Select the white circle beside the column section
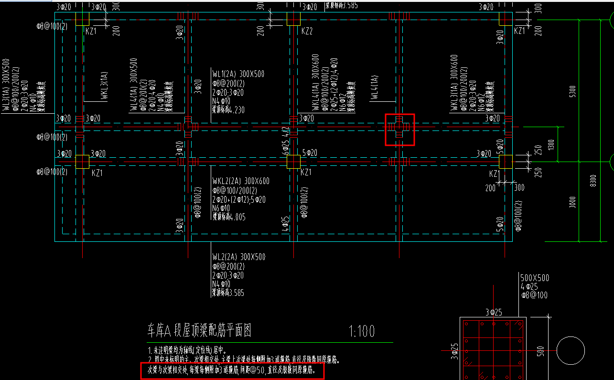This screenshot has width=614, height=380. pos(571,350)
